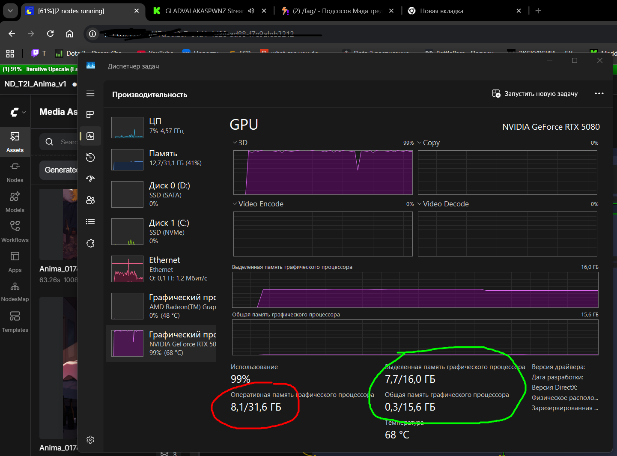This screenshot has width=617, height=456.
Task: Expand the Video Encode graph dropdown
Action: (235, 204)
